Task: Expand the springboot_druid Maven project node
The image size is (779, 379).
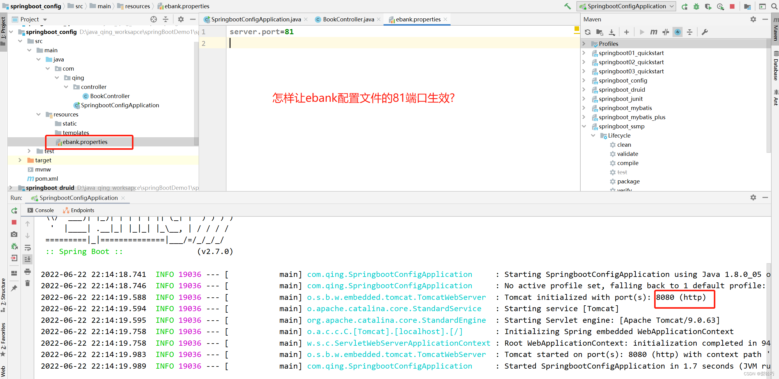Action: (x=584, y=90)
